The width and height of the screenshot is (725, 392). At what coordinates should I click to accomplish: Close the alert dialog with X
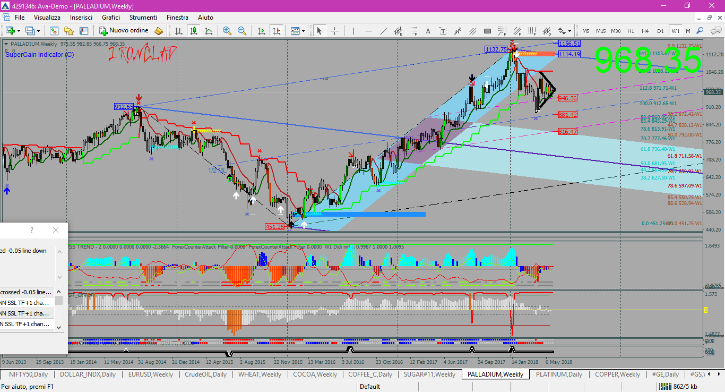pyautogui.click(x=56, y=230)
